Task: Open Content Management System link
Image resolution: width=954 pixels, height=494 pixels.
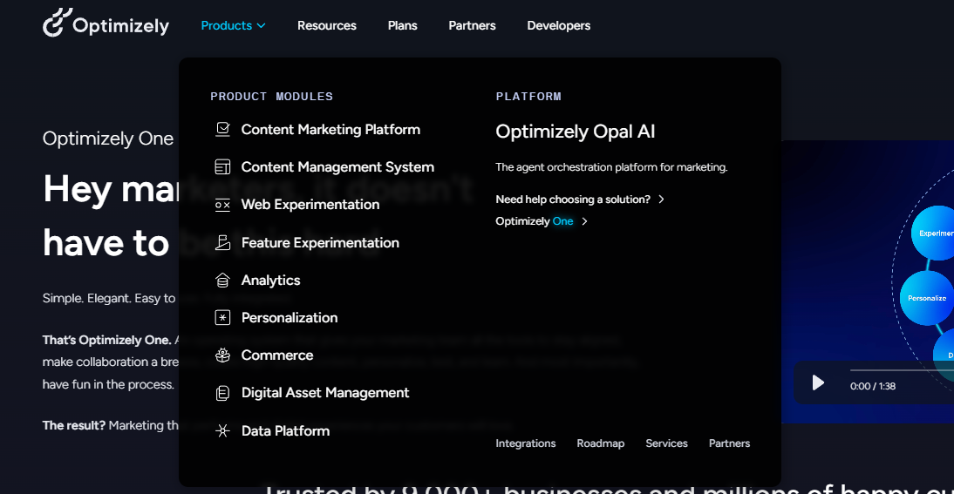Action: (337, 167)
